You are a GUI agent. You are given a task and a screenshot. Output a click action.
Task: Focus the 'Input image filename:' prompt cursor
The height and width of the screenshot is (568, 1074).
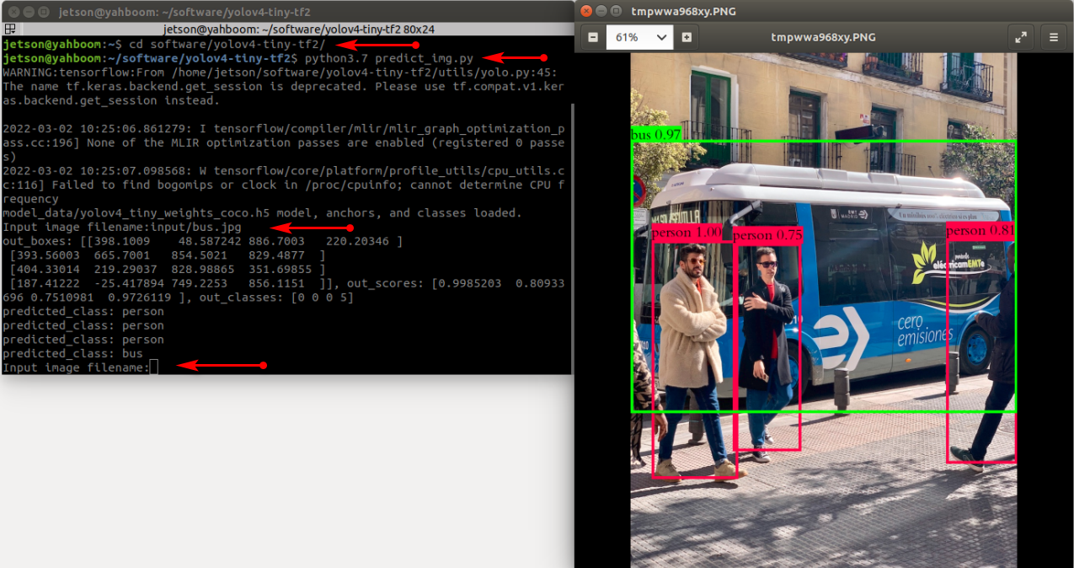153,367
